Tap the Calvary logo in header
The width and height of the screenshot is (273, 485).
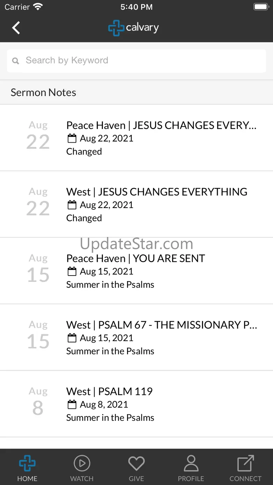pyautogui.click(x=133, y=28)
